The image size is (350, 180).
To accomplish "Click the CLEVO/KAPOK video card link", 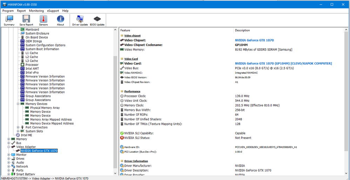I will (x=283, y=64).
